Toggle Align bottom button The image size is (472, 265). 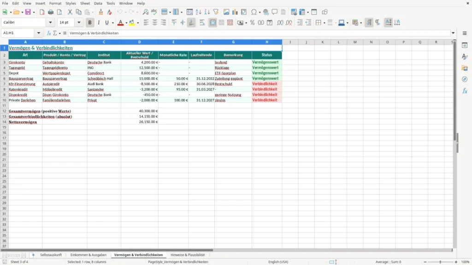click(191, 23)
